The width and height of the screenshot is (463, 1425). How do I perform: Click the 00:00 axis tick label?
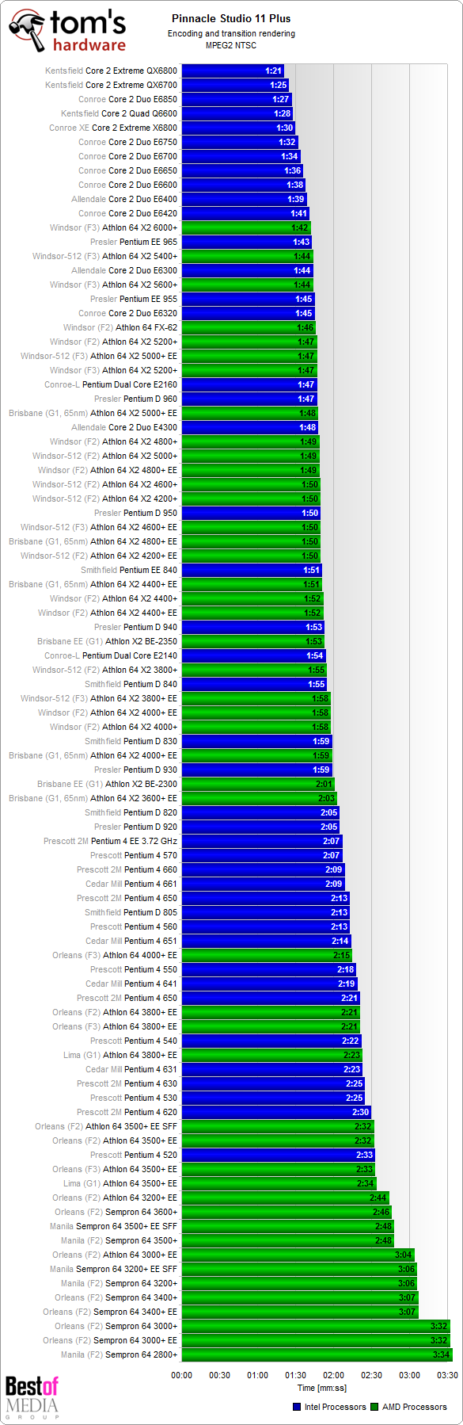tap(182, 1375)
